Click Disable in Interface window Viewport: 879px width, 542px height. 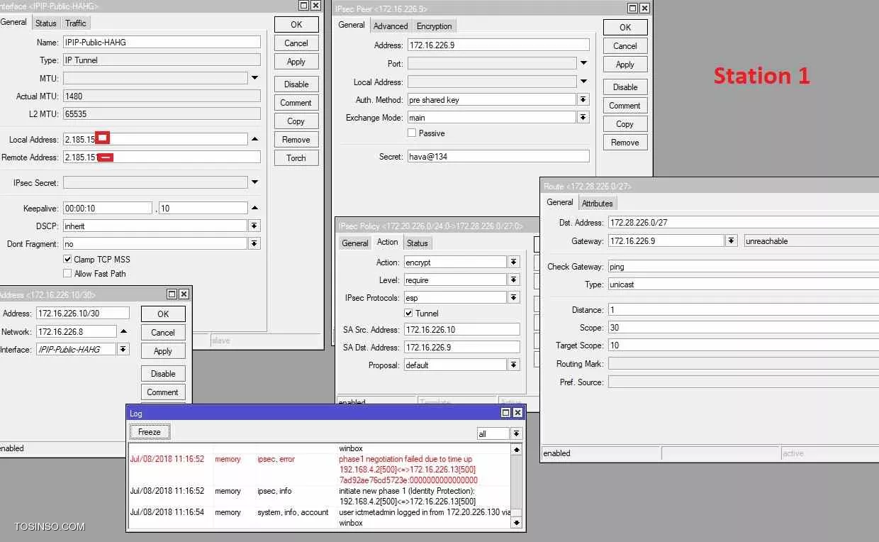(296, 84)
